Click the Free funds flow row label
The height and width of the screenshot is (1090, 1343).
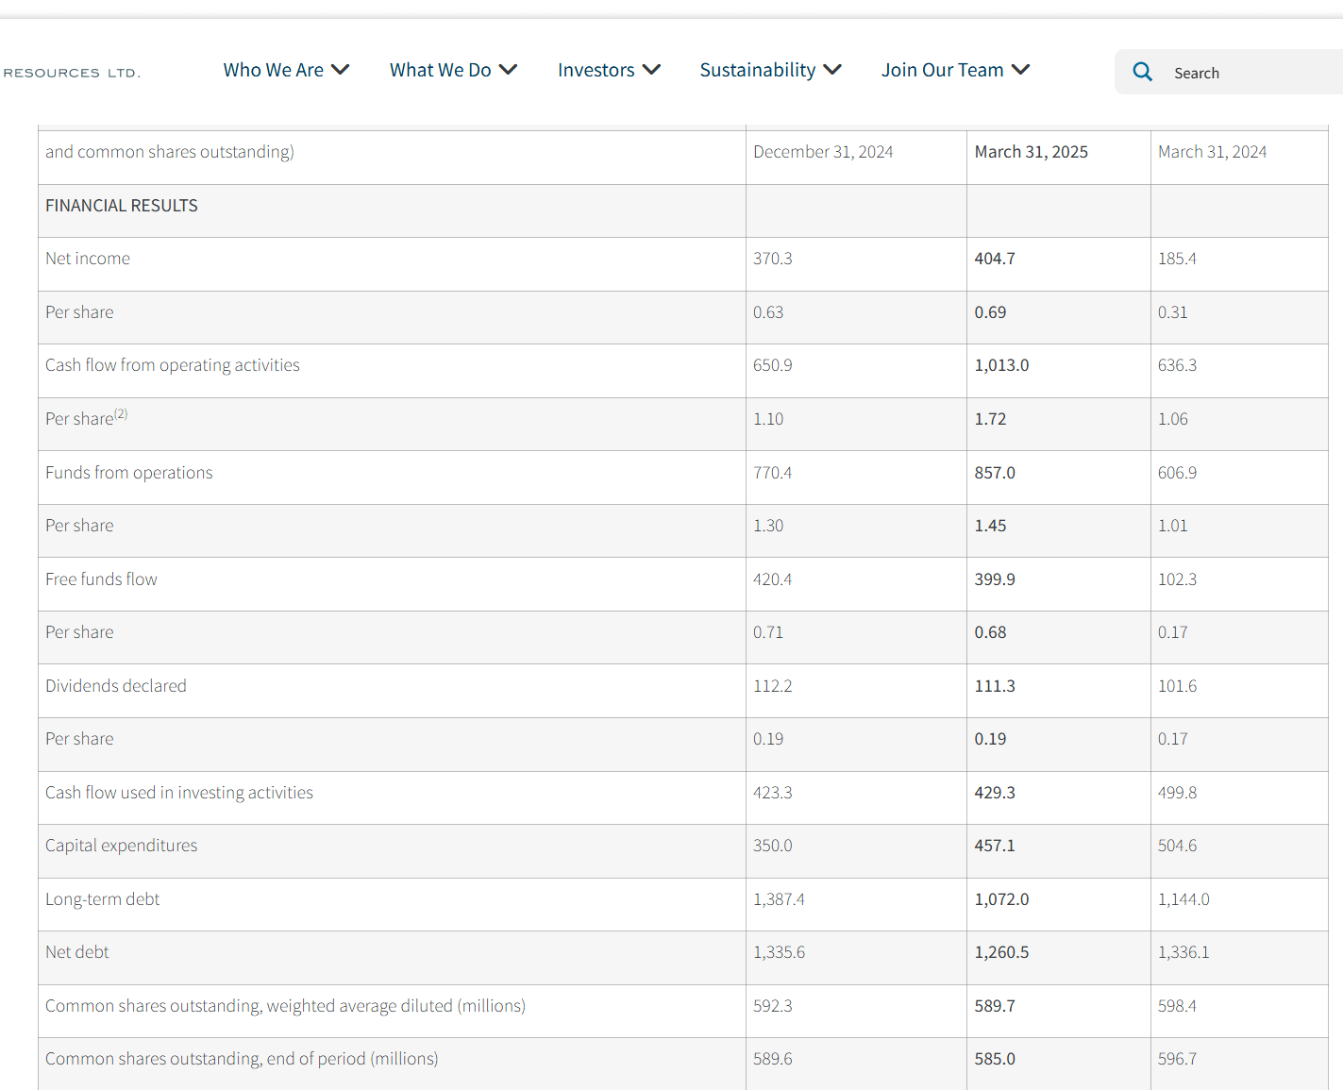pyautogui.click(x=101, y=579)
